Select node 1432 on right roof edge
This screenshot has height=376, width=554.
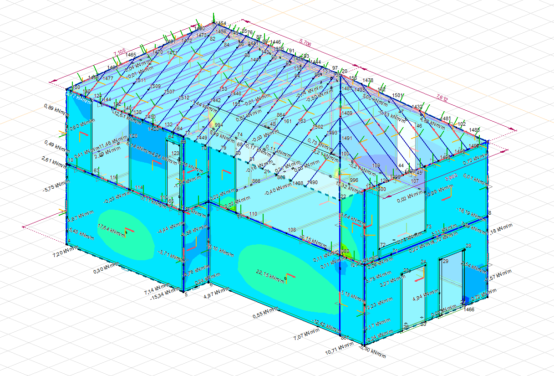pos(417,106)
